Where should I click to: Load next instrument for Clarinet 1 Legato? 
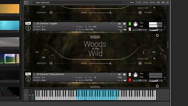click(x=115, y=24)
